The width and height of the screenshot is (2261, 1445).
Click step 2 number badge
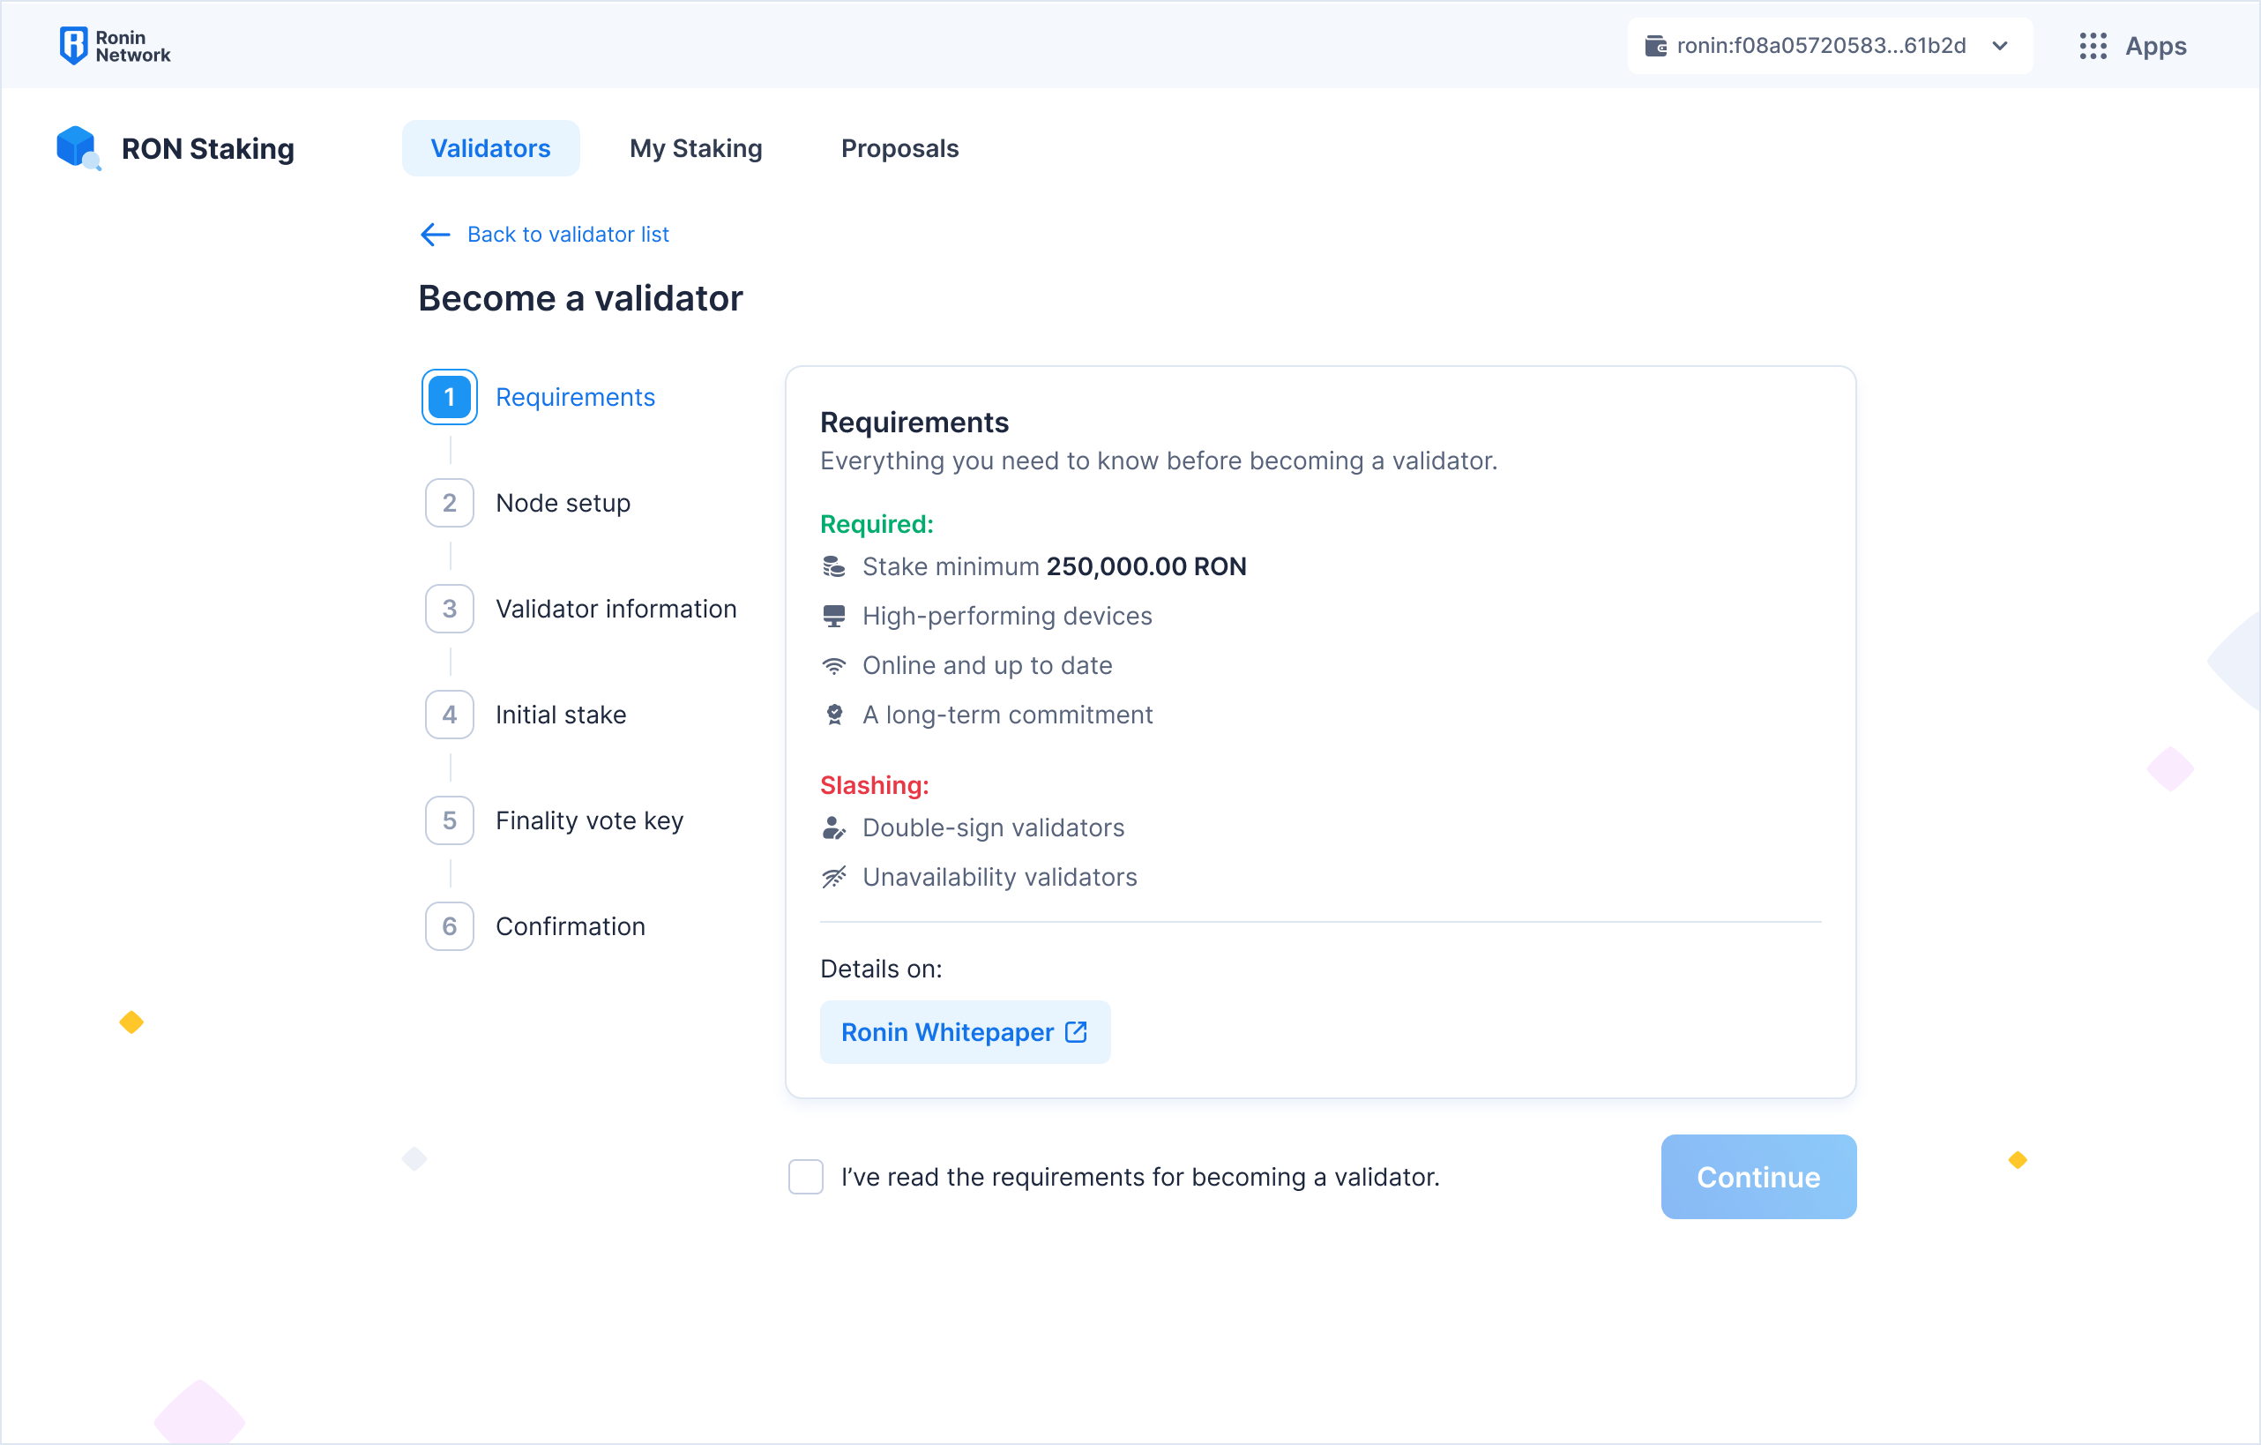[449, 503]
